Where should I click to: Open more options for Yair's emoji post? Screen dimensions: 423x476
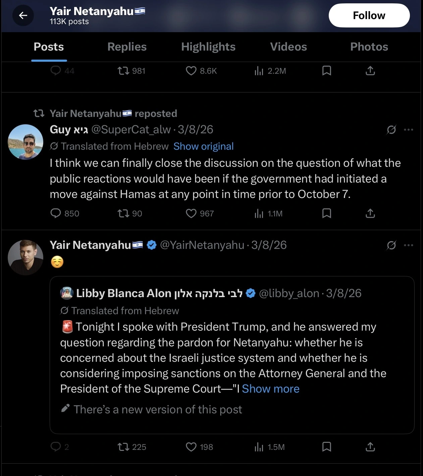[409, 245]
